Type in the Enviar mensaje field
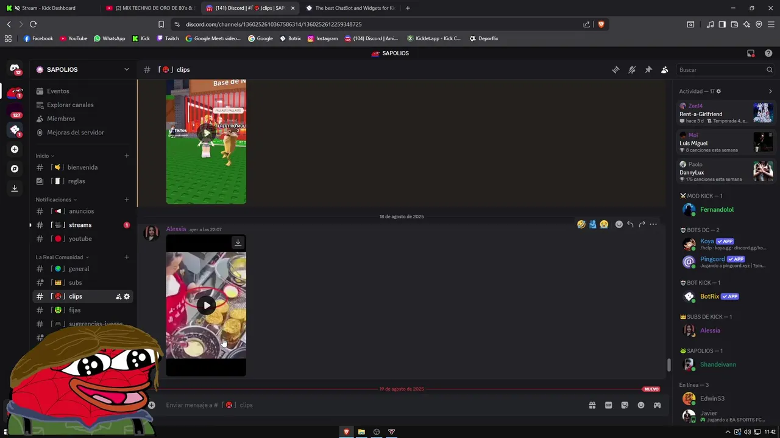The width and height of the screenshot is (780, 438). 372,405
